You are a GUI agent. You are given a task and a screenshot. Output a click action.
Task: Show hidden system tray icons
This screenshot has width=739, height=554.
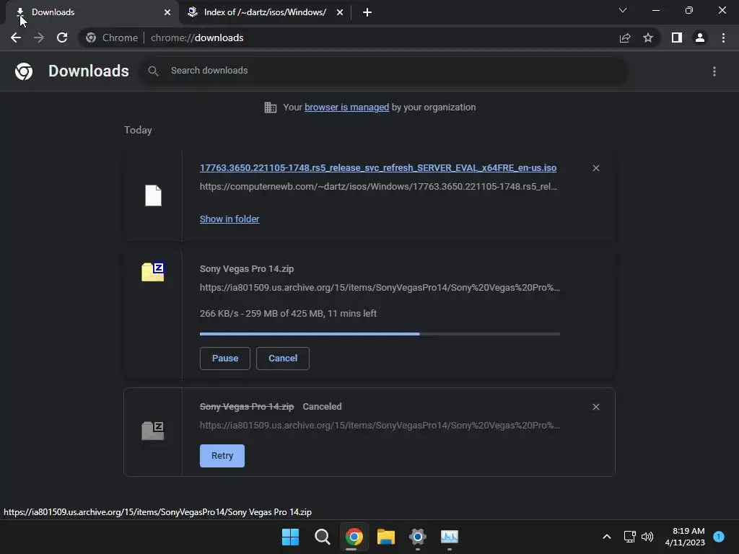tap(606, 537)
